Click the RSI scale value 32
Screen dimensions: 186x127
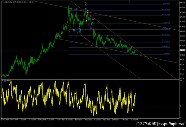pos(180,106)
